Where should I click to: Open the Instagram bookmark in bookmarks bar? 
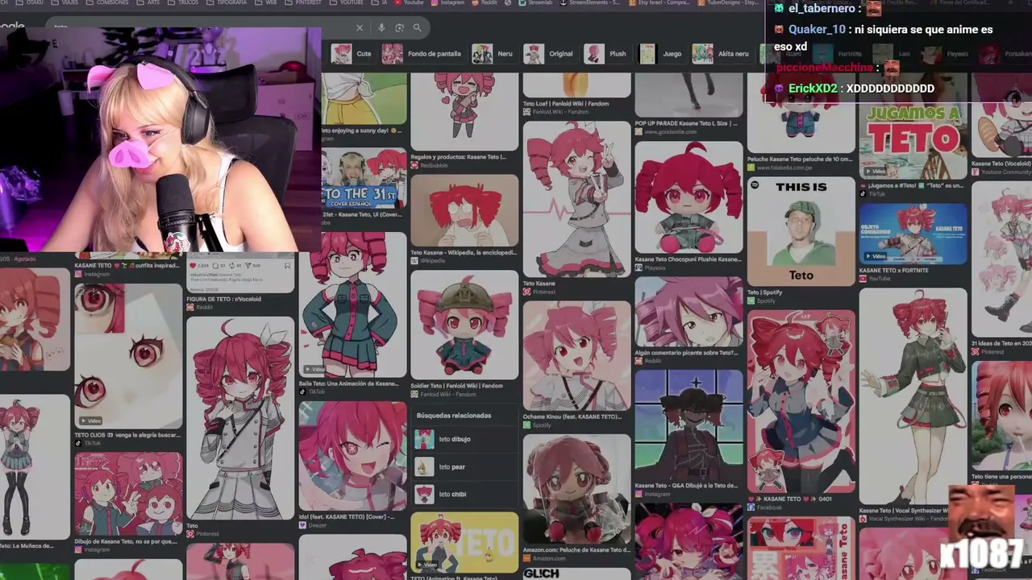point(447,2)
